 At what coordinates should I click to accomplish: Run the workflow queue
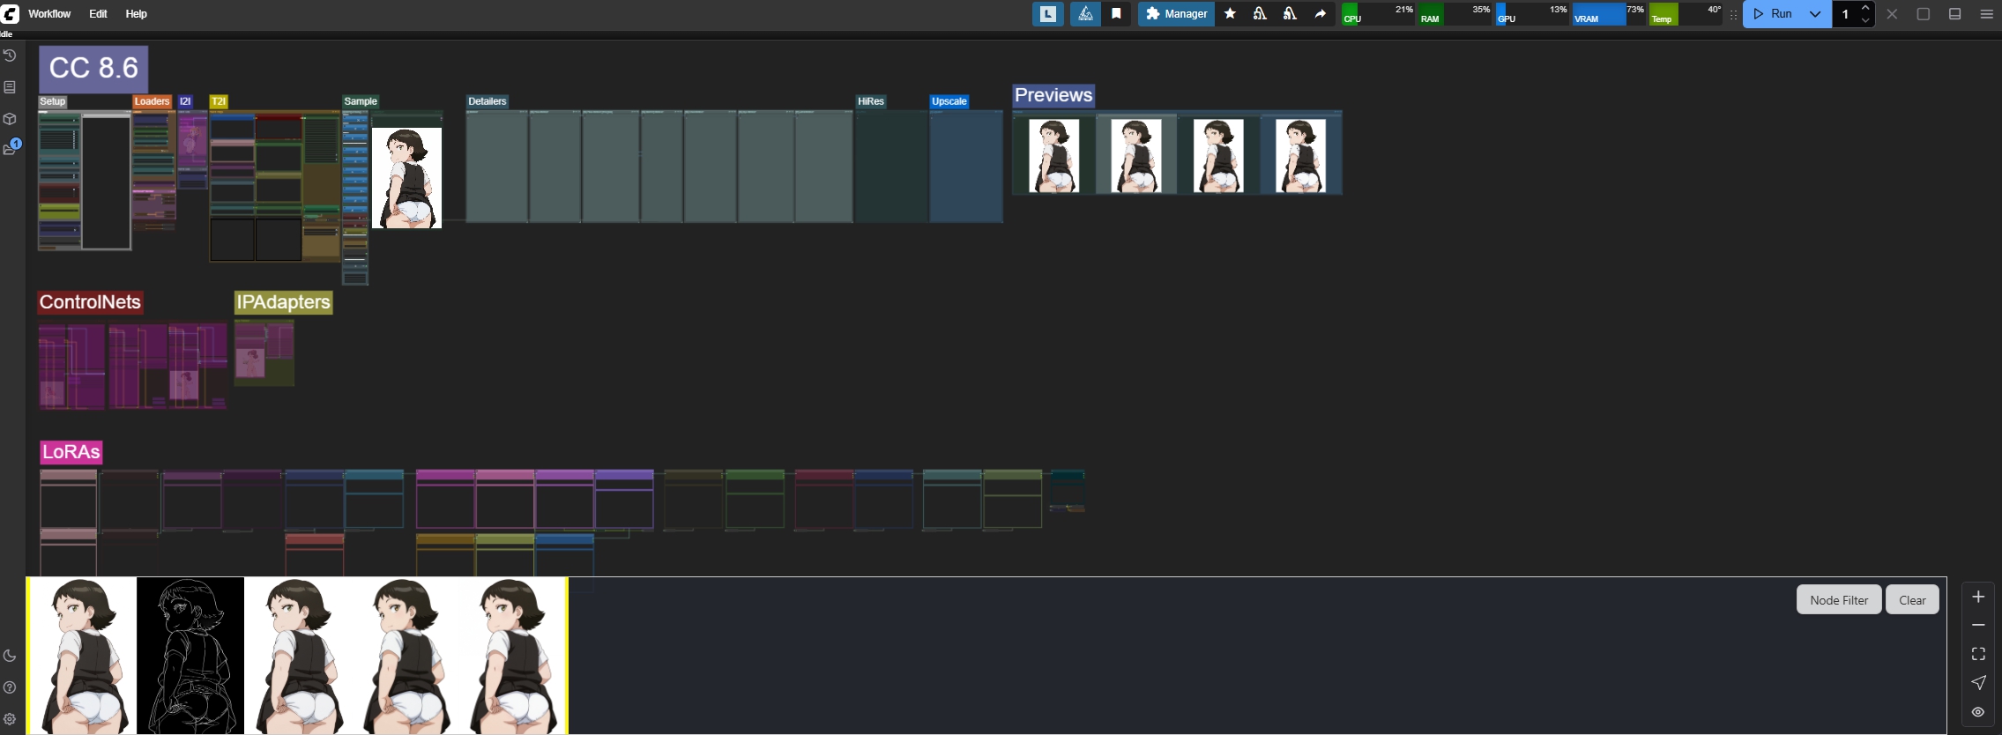point(1773,14)
